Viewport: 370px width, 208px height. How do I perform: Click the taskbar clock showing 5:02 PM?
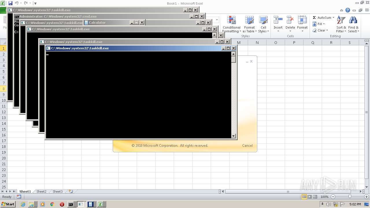[355, 204]
